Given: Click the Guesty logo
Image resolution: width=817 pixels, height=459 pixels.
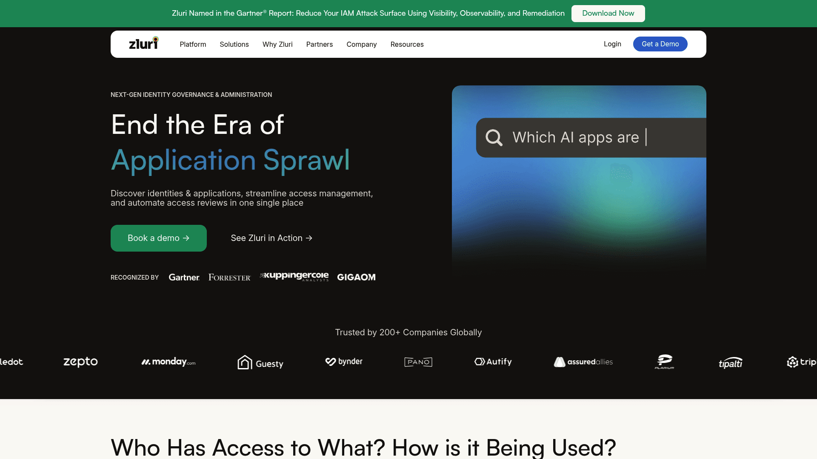Looking at the screenshot, I should point(260,363).
